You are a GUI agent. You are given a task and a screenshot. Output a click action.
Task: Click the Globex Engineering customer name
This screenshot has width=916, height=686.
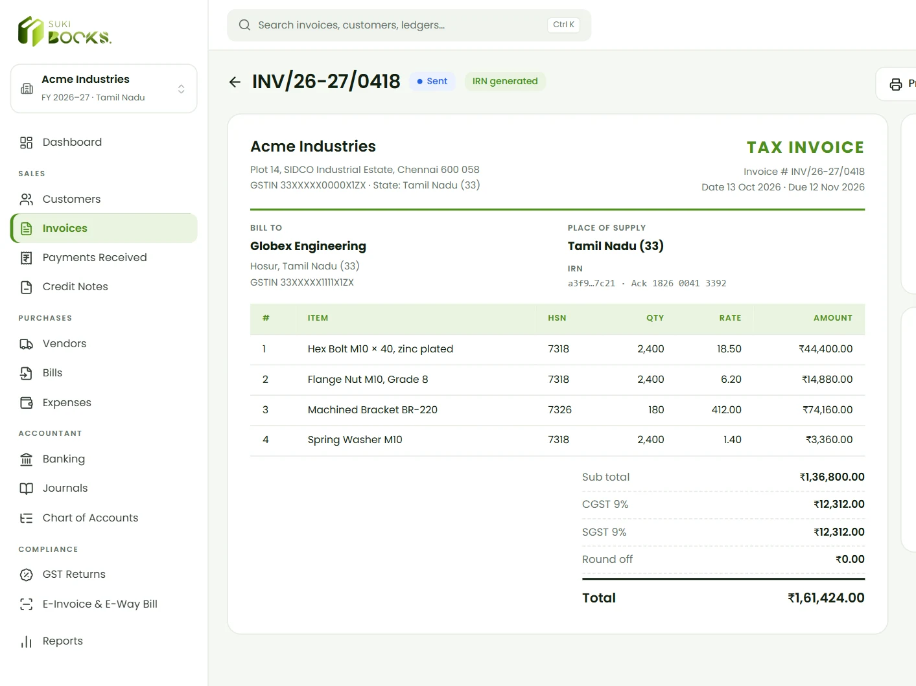coord(308,246)
